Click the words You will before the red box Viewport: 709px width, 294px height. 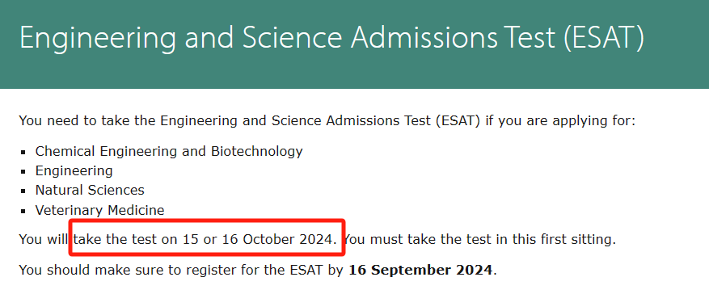44,239
